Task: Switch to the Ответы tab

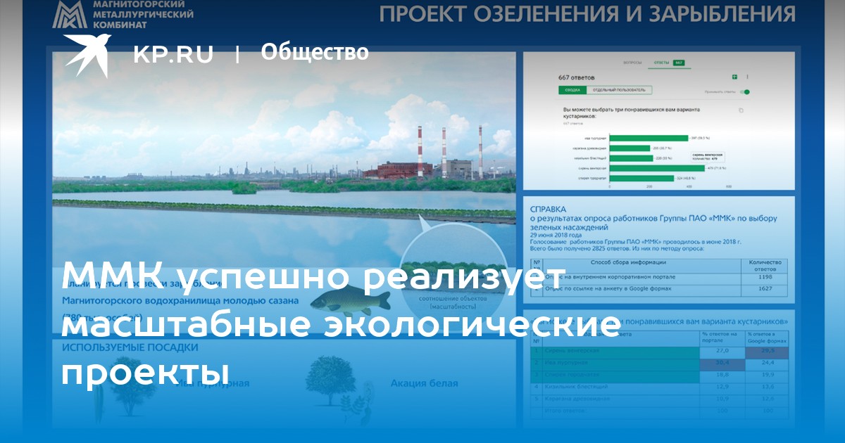Action: click(x=661, y=63)
